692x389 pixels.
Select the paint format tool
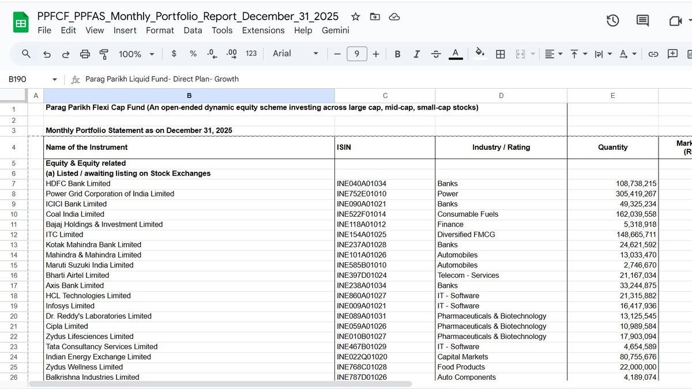[x=104, y=54]
